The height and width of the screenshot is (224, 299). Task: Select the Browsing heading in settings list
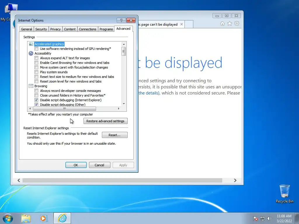click(41, 86)
